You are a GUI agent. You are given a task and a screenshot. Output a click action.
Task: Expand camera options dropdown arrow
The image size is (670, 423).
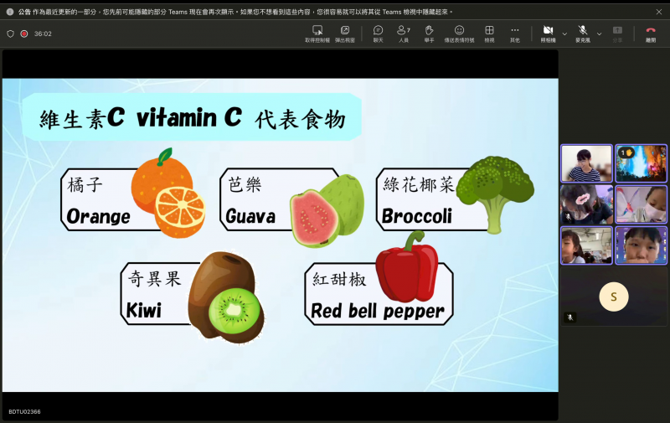(564, 34)
